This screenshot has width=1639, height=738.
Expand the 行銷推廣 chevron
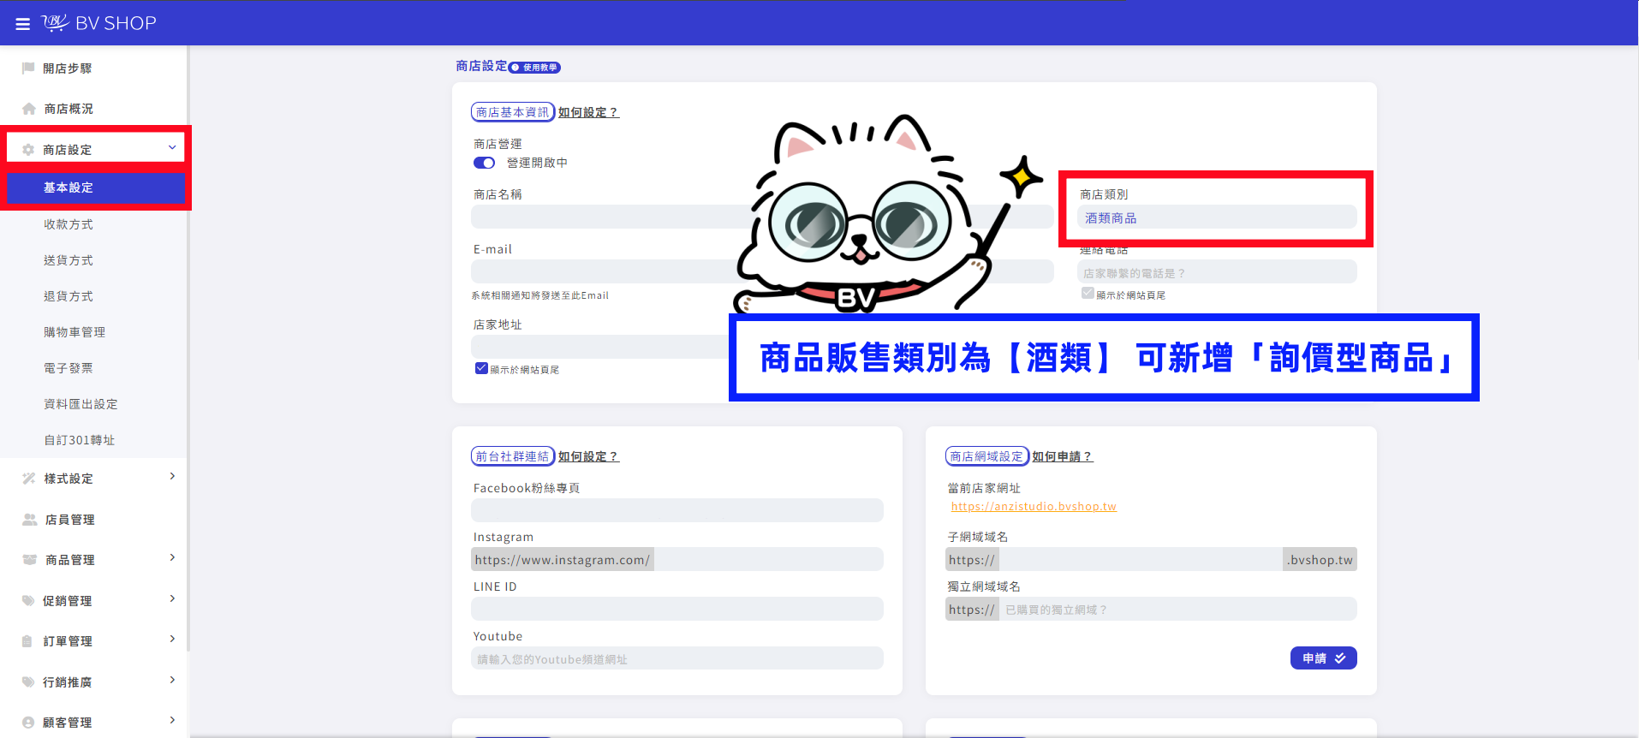pos(172,680)
